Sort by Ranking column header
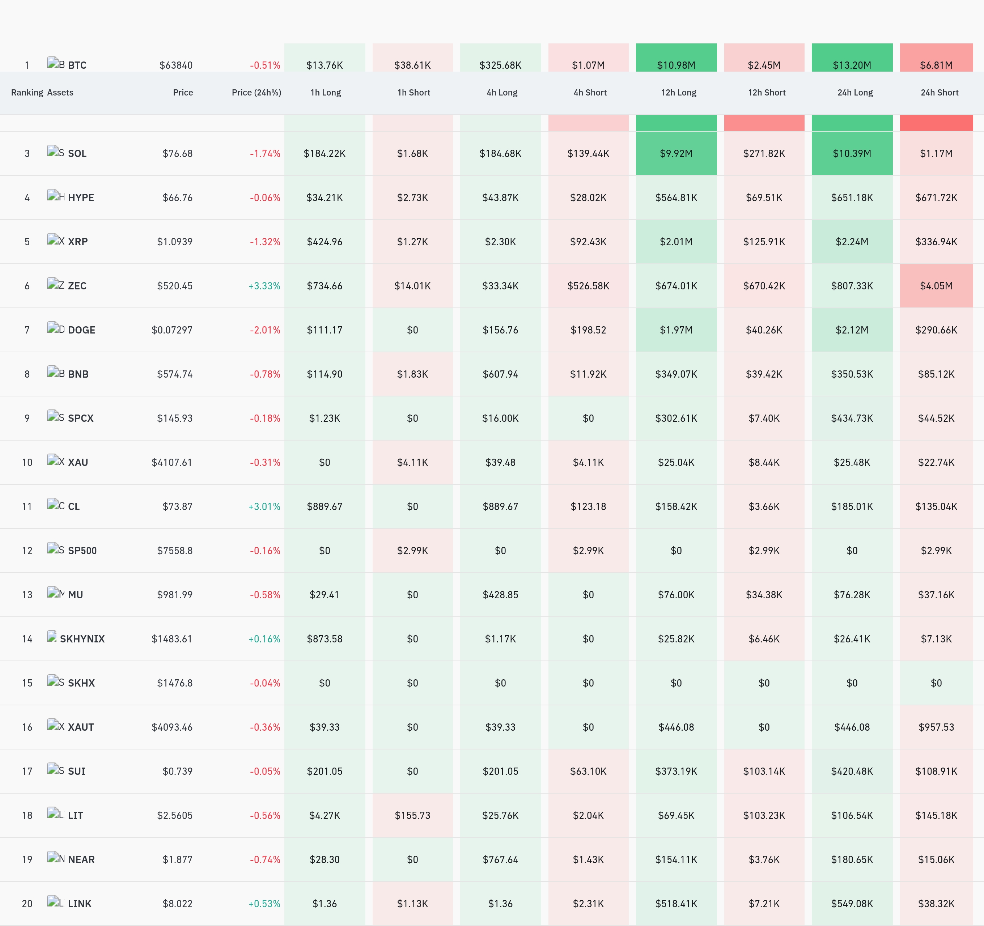Screen dimensions: 984x926 27,93
